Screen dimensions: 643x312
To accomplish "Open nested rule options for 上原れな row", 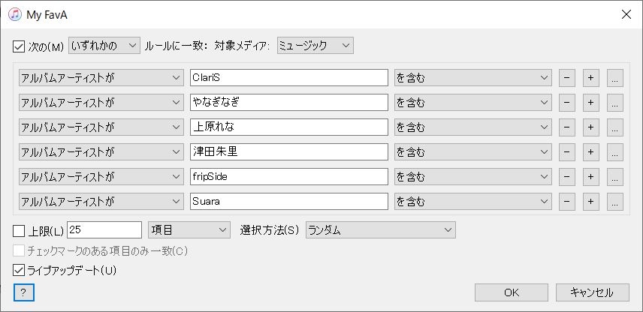I will 615,127.
